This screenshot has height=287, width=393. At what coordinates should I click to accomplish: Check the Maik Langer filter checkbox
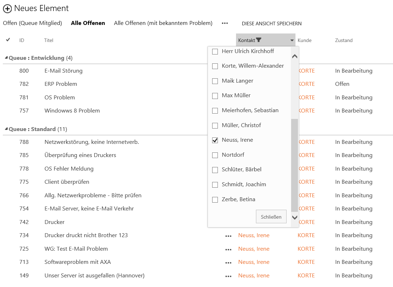tap(215, 81)
